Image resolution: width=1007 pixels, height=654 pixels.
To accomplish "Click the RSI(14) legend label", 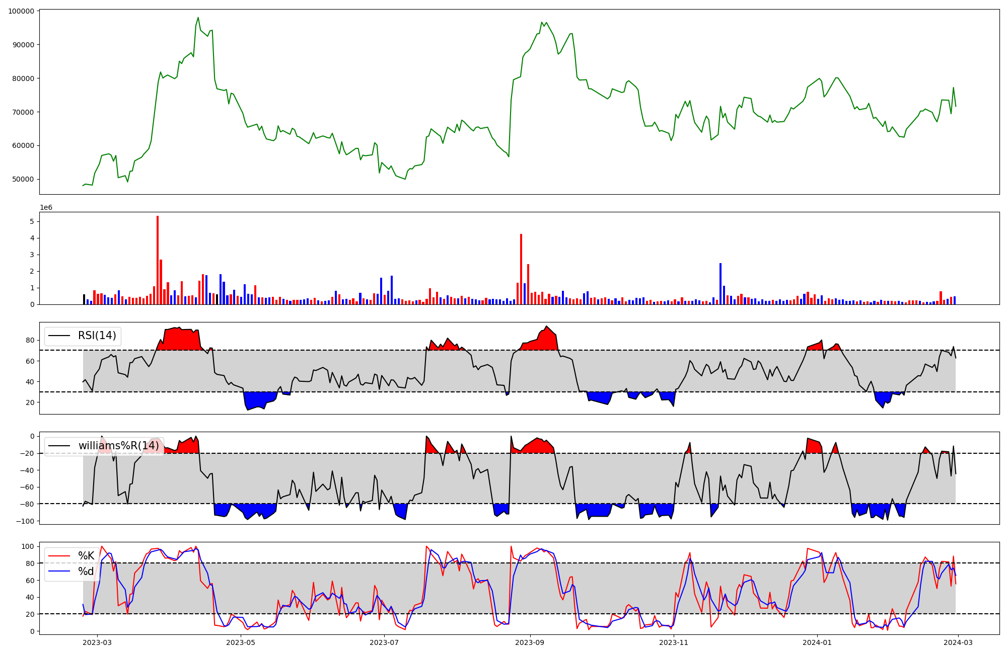I will 97,336.
